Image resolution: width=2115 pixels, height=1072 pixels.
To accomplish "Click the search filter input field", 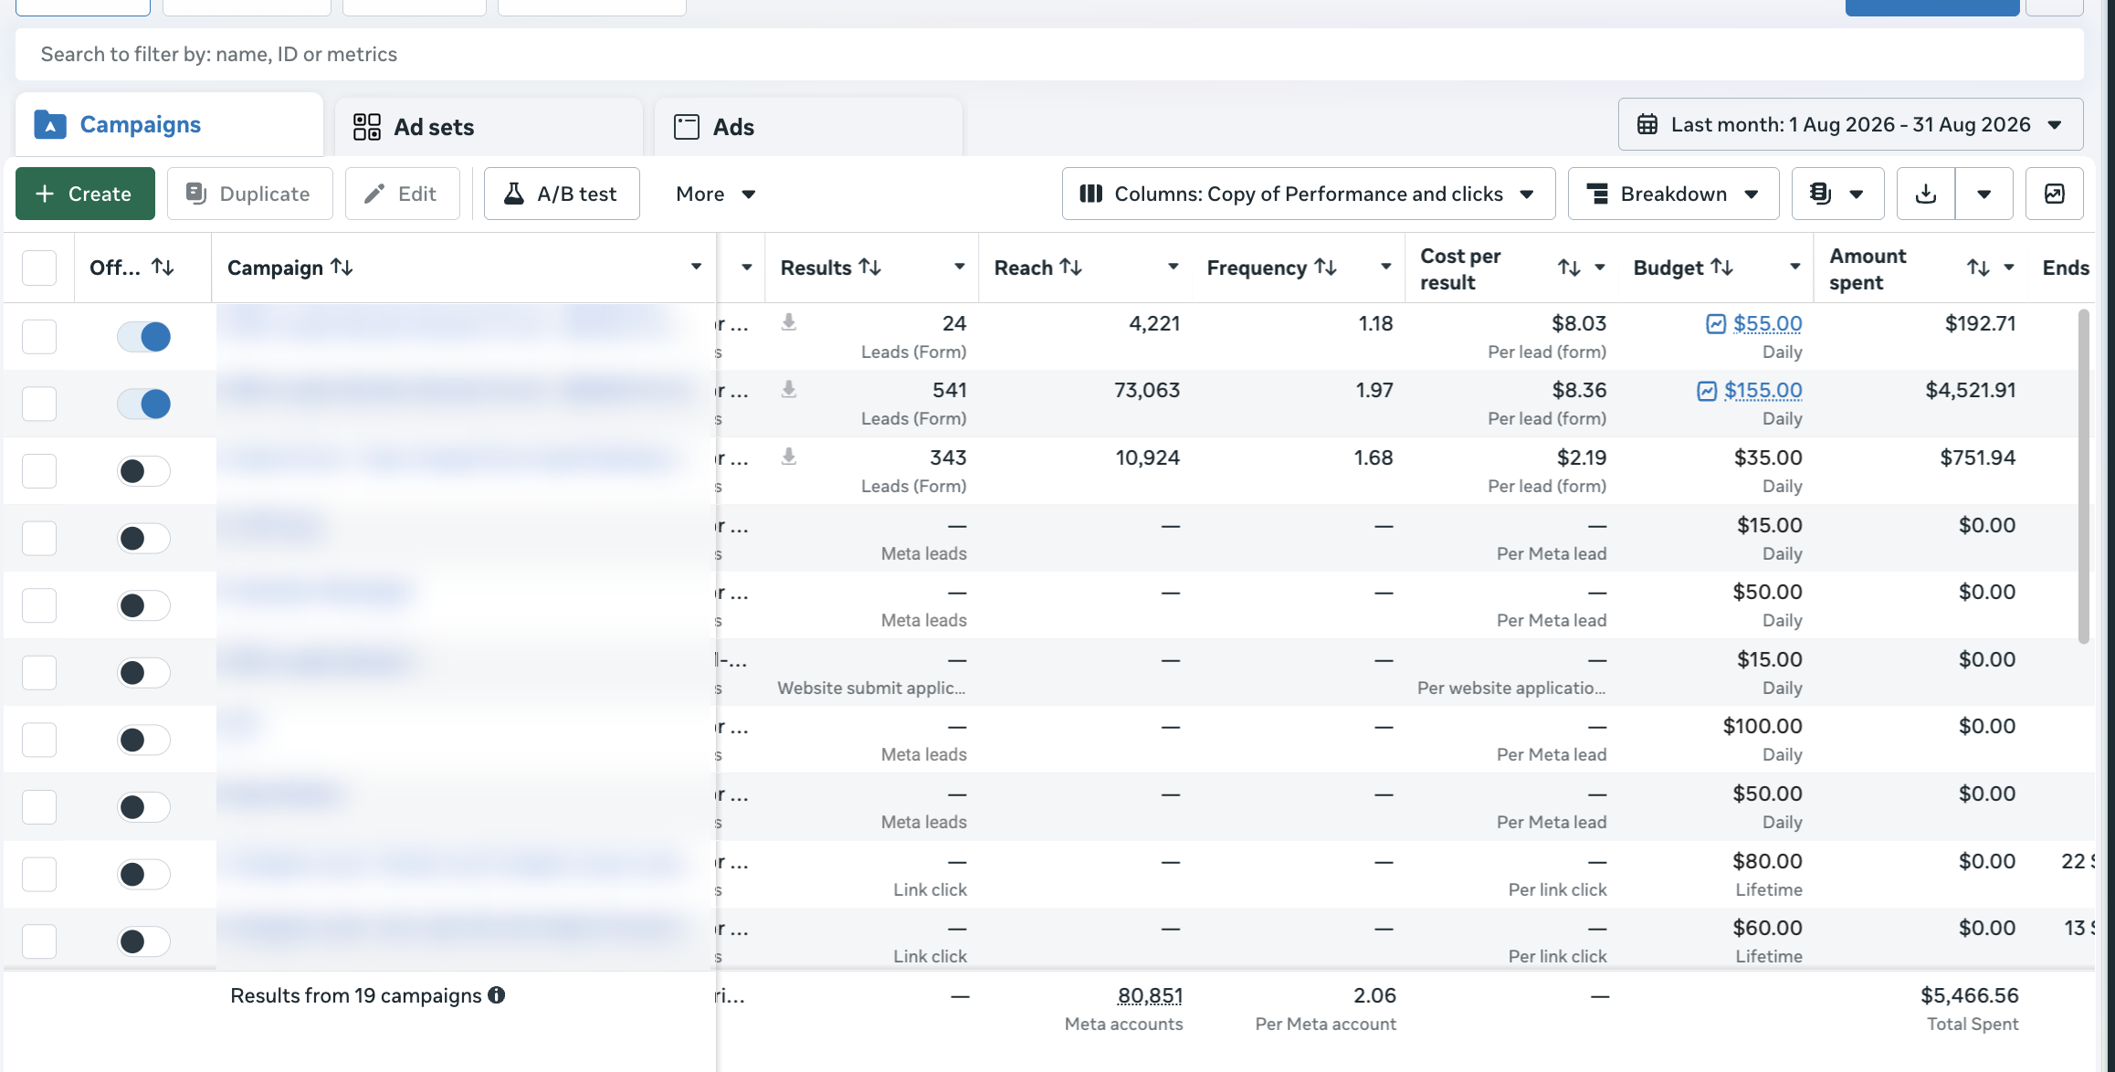I will [x=1049, y=54].
